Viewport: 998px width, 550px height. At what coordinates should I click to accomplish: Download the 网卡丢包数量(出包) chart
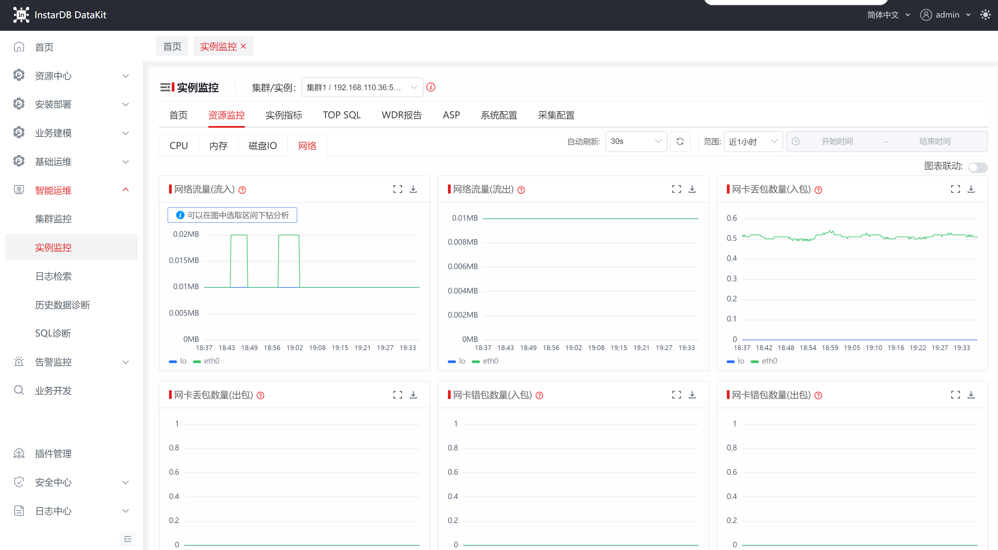point(413,394)
